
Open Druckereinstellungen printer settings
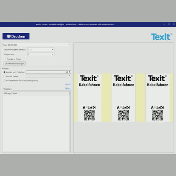15,64
